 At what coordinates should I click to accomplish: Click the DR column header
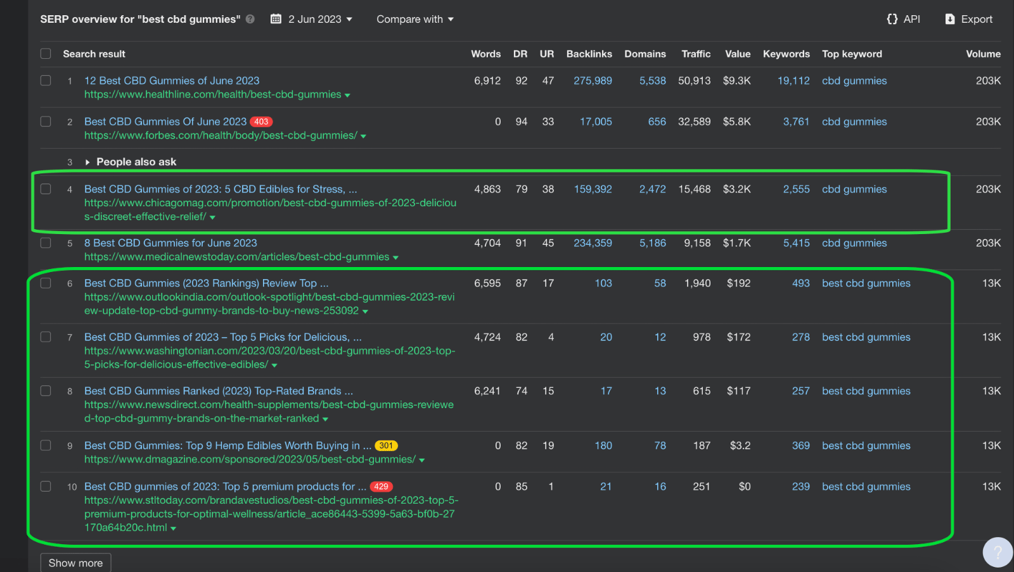(520, 54)
